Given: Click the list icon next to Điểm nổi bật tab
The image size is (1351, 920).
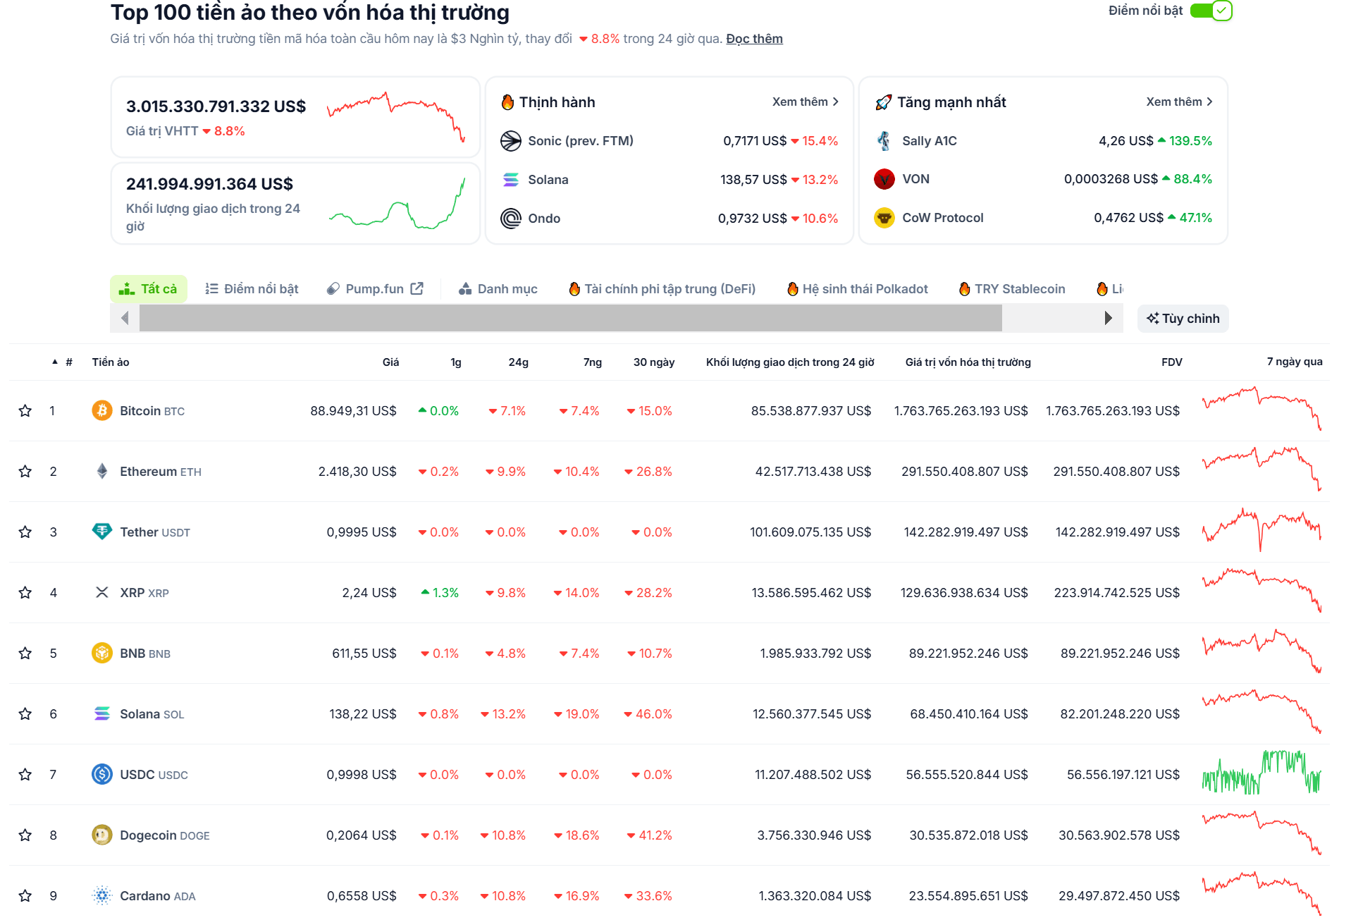Looking at the screenshot, I should click(211, 288).
